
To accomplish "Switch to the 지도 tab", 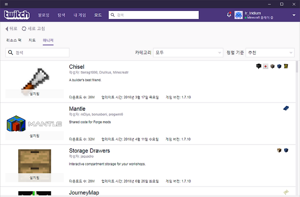I will (x=32, y=40).
